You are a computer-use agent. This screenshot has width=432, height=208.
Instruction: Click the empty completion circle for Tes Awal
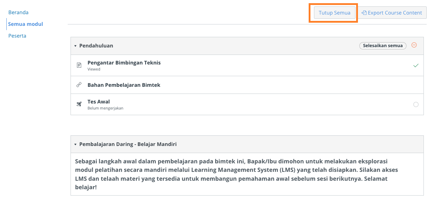[x=416, y=105]
